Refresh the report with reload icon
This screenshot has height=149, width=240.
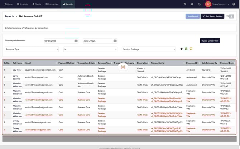pos(227,16)
